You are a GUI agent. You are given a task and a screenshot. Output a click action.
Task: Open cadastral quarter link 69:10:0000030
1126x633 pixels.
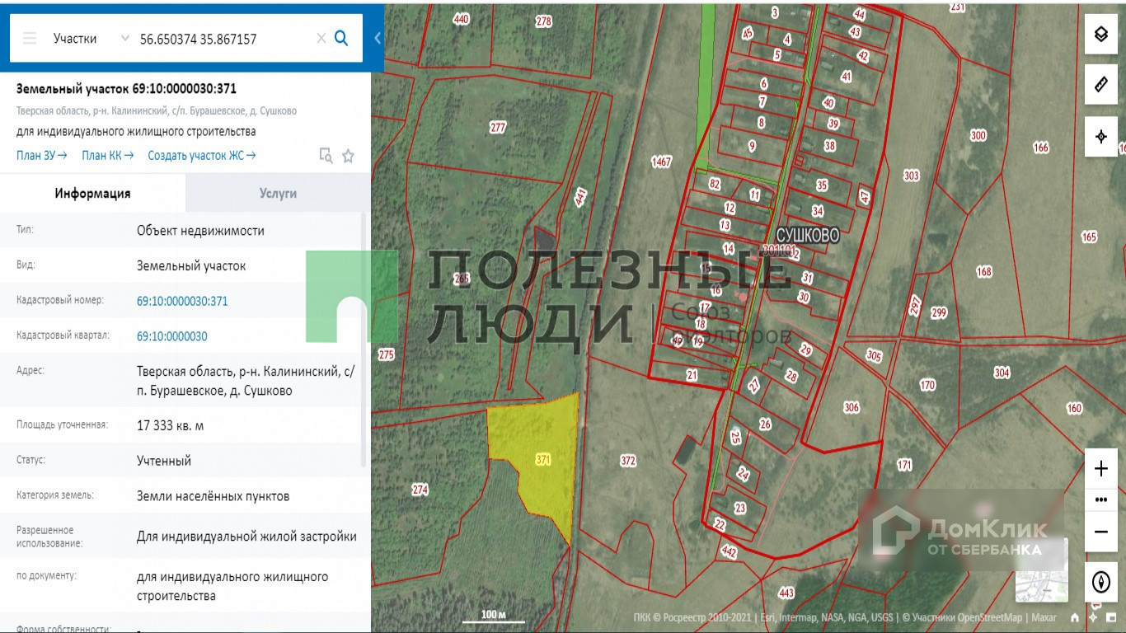(x=172, y=336)
